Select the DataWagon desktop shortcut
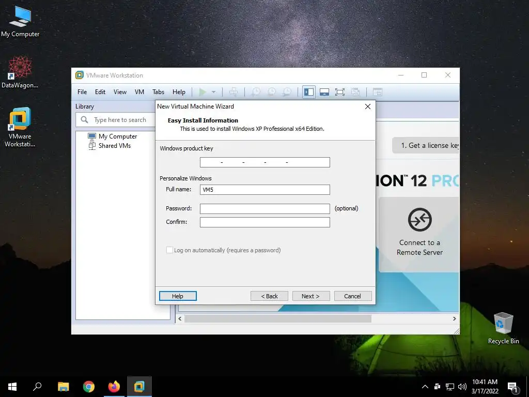Screen dimensions: 529x397 pos(20,72)
